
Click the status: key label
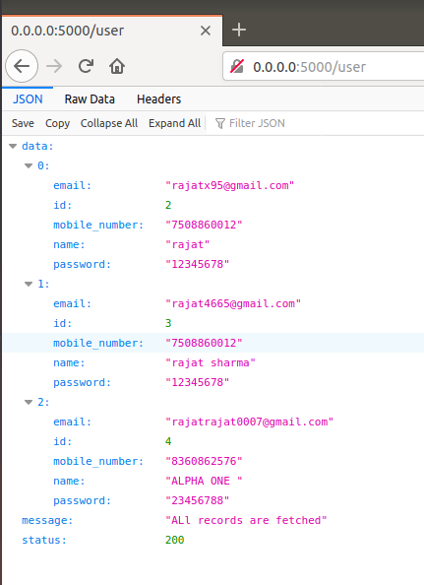point(44,540)
